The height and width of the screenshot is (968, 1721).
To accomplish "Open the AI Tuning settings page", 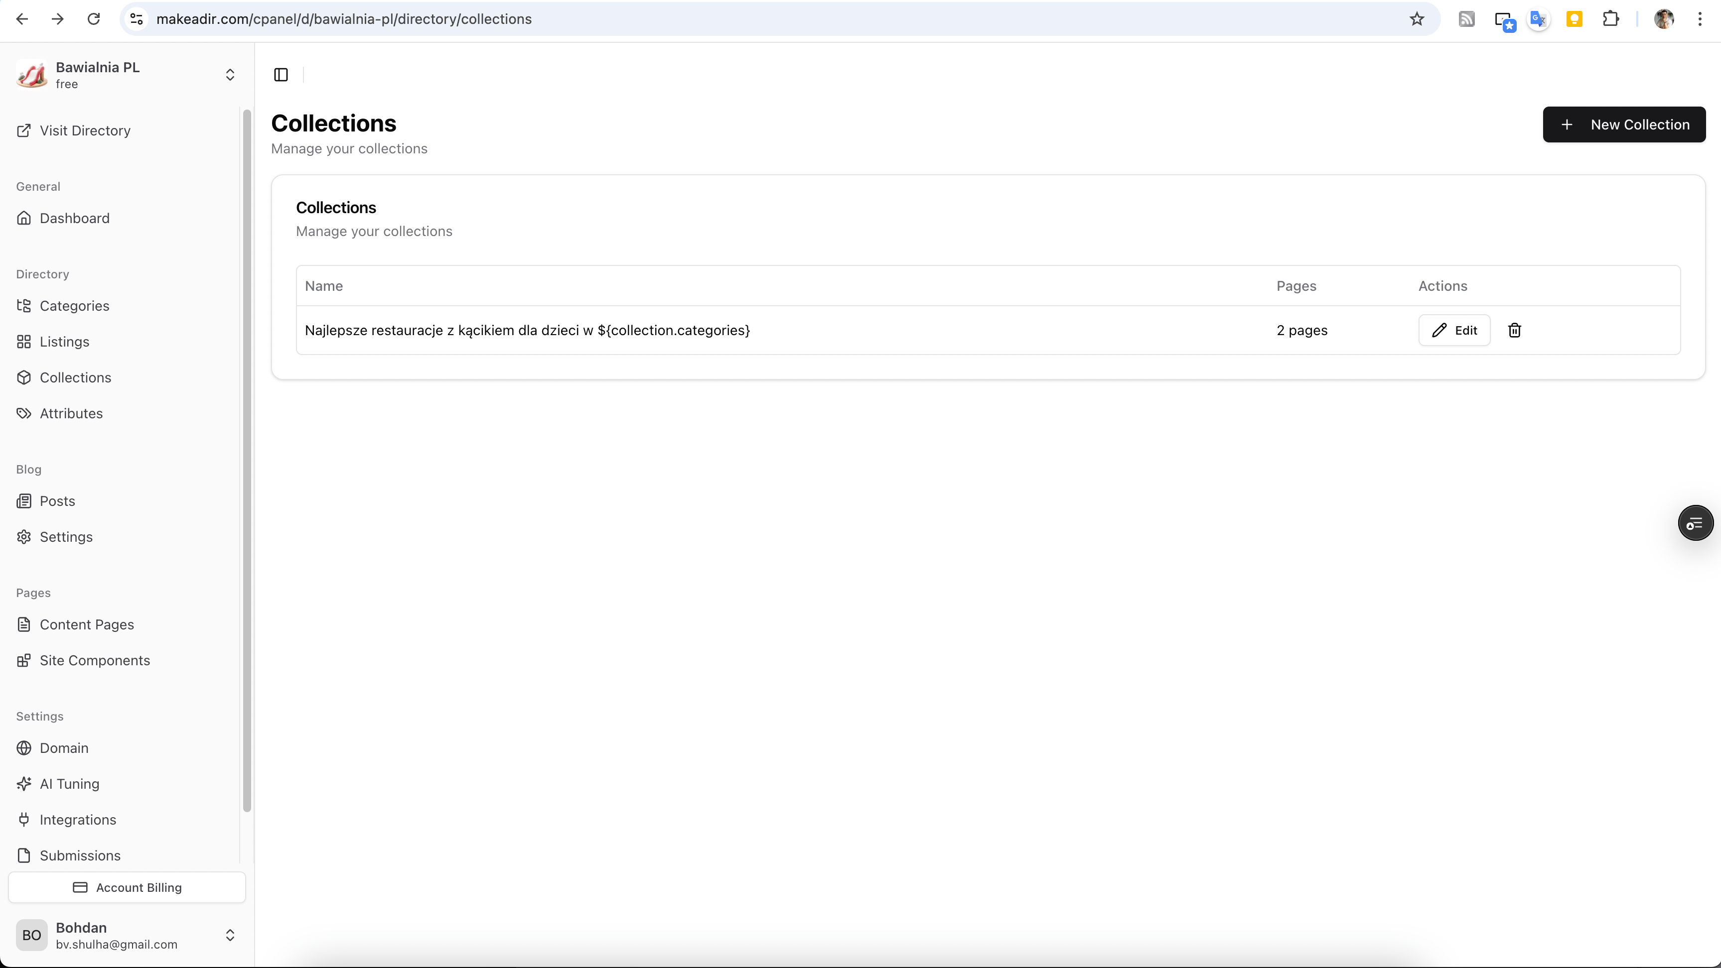I will point(69,784).
